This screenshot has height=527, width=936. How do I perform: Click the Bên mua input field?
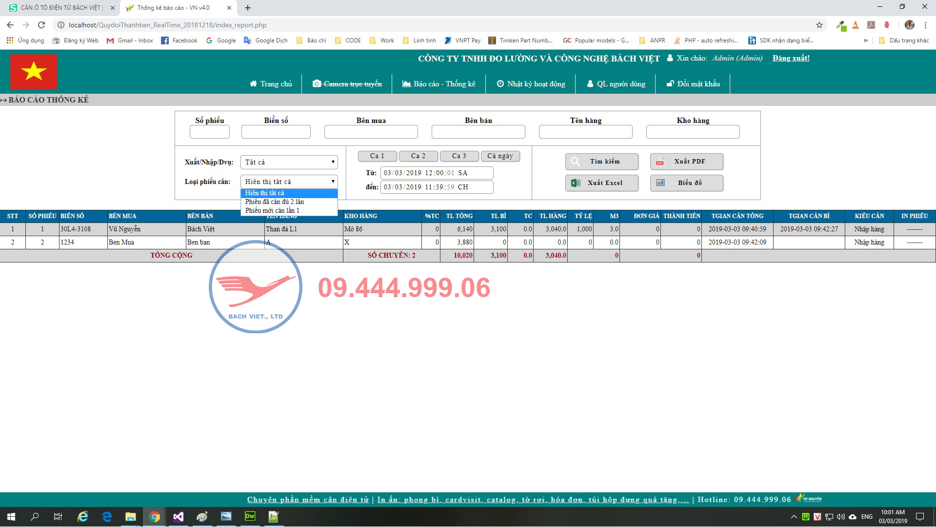371,132
